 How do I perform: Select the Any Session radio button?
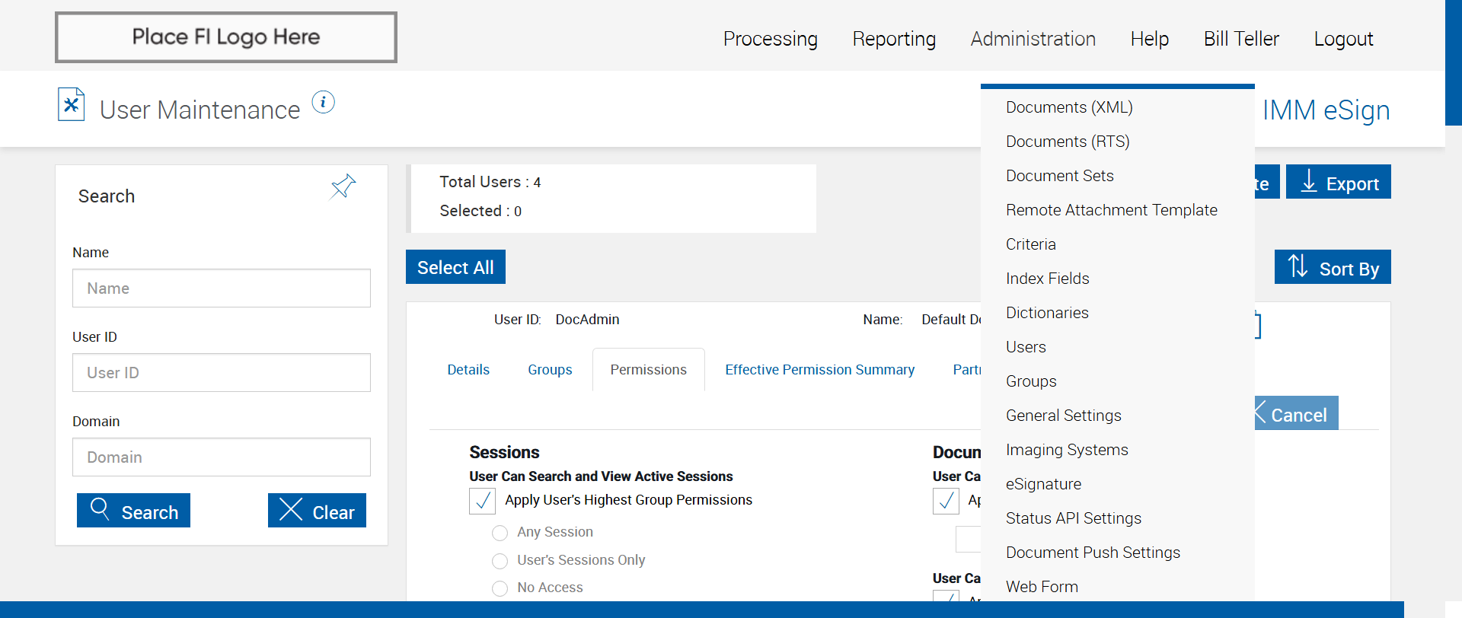tap(500, 533)
